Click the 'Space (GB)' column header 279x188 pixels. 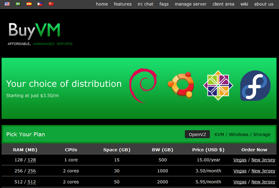tap(117, 150)
